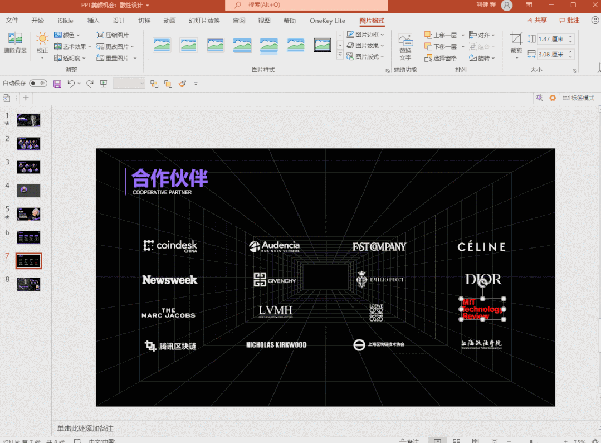Click the format painter brush icon
The image size is (601, 443).
[x=183, y=84]
